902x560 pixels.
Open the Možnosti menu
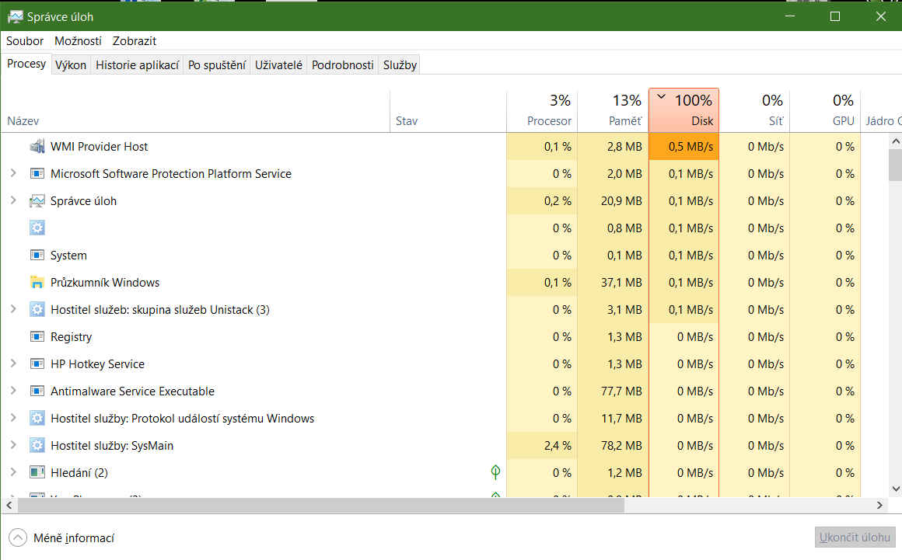(x=78, y=40)
